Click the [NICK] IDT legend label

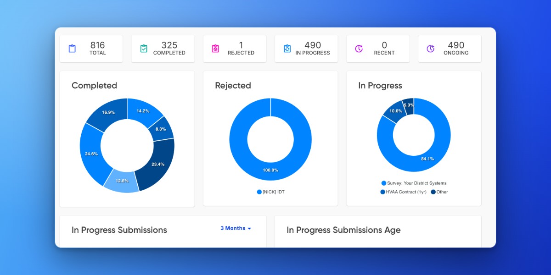tap(274, 192)
